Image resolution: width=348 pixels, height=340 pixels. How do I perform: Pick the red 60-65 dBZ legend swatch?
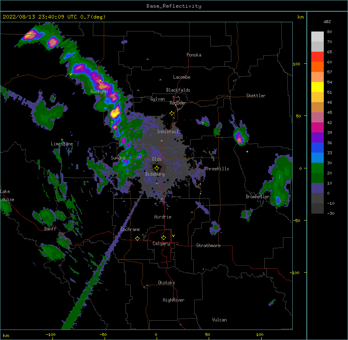[x=317, y=57]
